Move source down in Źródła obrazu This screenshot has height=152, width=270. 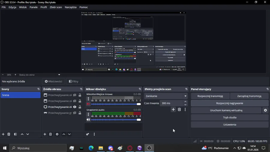(69, 134)
